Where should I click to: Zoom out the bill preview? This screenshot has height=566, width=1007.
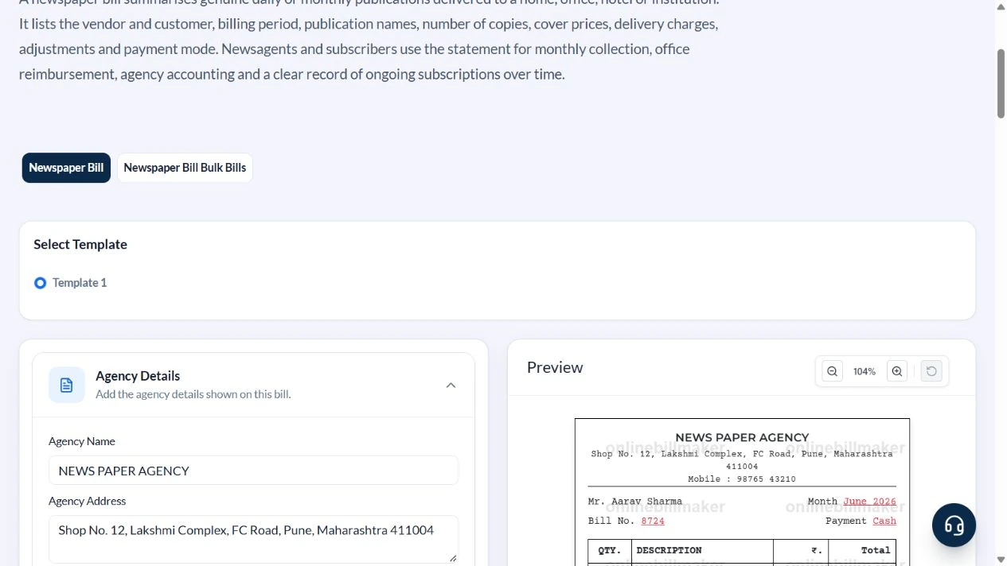click(x=832, y=371)
